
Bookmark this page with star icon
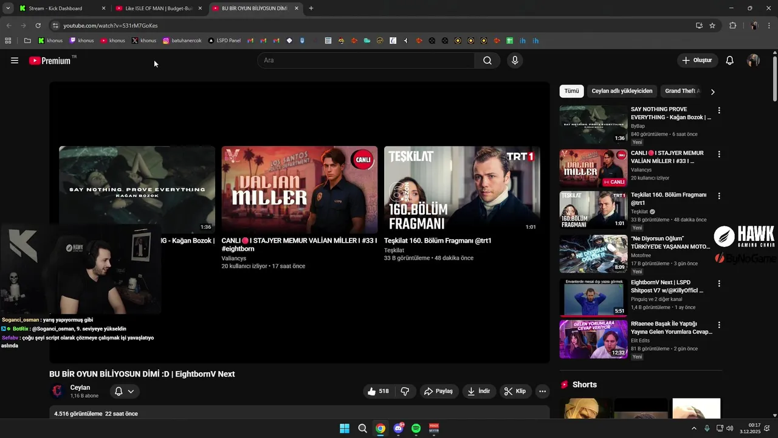click(712, 26)
